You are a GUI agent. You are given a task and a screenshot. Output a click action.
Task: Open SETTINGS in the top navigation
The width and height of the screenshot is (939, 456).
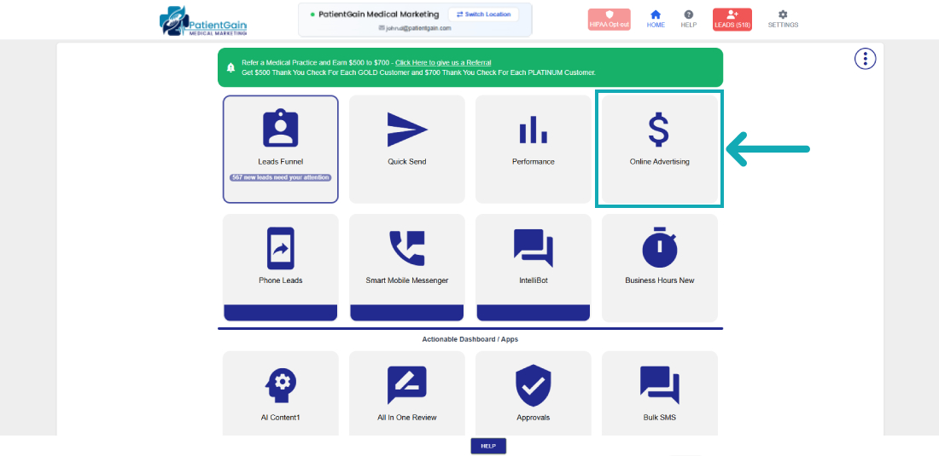click(x=783, y=19)
